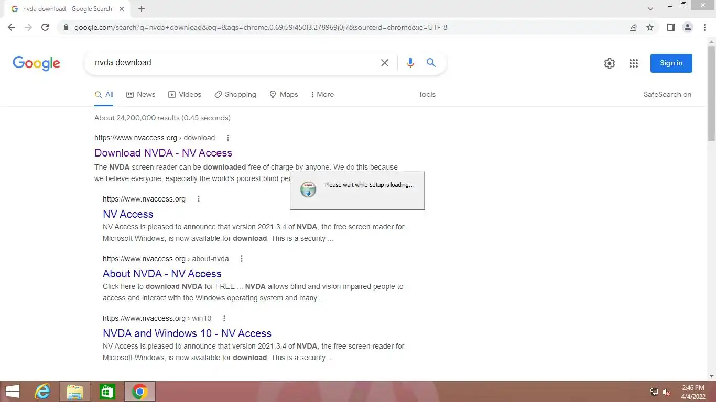The height and width of the screenshot is (402, 716).
Task: Open the network tray icon
Action: click(654, 392)
